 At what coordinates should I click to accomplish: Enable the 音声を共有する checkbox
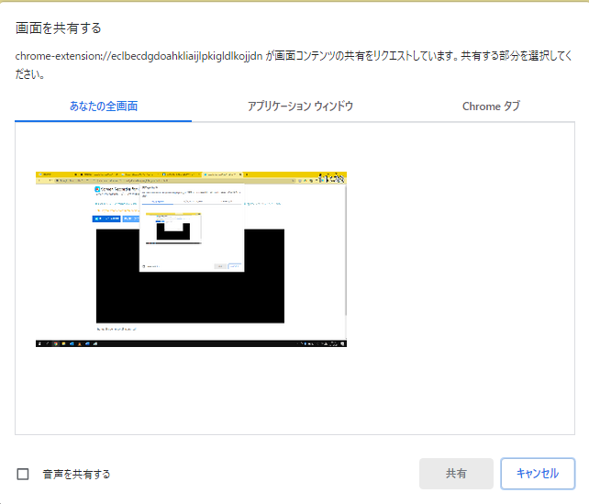(23, 474)
